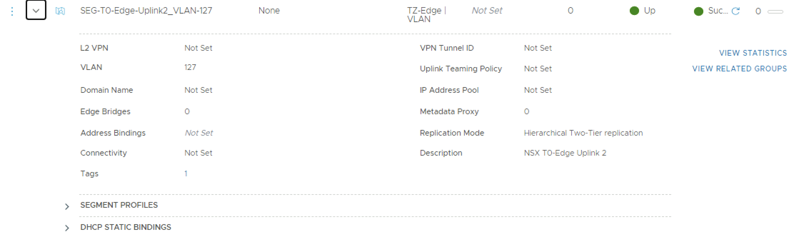Click the VLAN value 127
This screenshot has width=794, height=237.
[x=190, y=67]
